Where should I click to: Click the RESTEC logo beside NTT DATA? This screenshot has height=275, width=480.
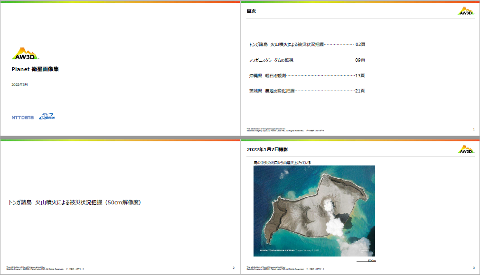pos(47,117)
